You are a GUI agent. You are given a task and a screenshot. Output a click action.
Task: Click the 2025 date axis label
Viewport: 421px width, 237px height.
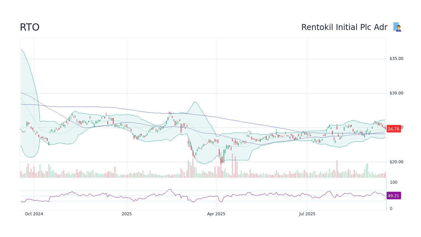click(x=127, y=214)
